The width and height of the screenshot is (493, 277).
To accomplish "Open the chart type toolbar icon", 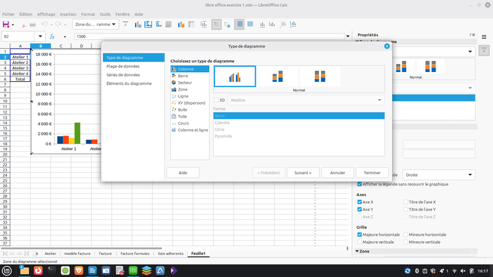I will [137, 25].
